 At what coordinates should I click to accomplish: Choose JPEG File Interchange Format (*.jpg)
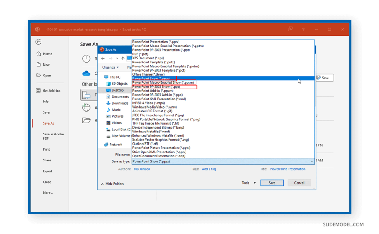coord(223,115)
